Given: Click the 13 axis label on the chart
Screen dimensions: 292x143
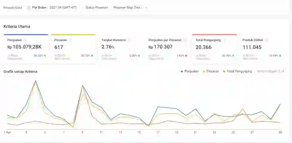Looking at the screenshot, I should click(x=120, y=132).
